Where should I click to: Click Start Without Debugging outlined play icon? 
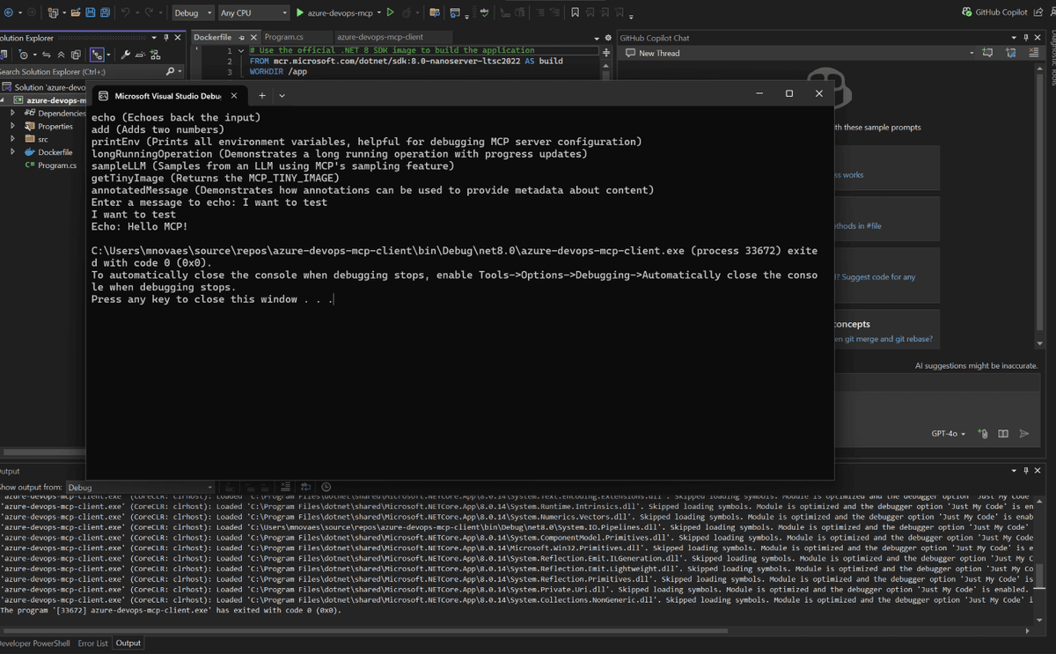[390, 12]
